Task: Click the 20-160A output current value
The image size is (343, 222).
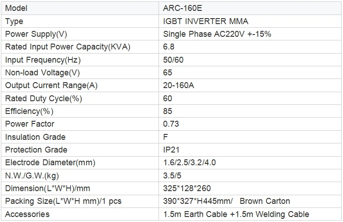Action: pos(179,85)
